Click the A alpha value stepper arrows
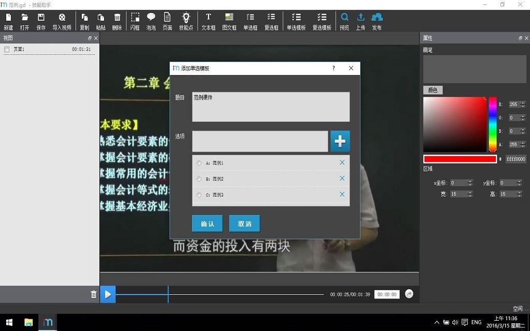Viewport: 530px width, 331px height. tap(523, 145)
